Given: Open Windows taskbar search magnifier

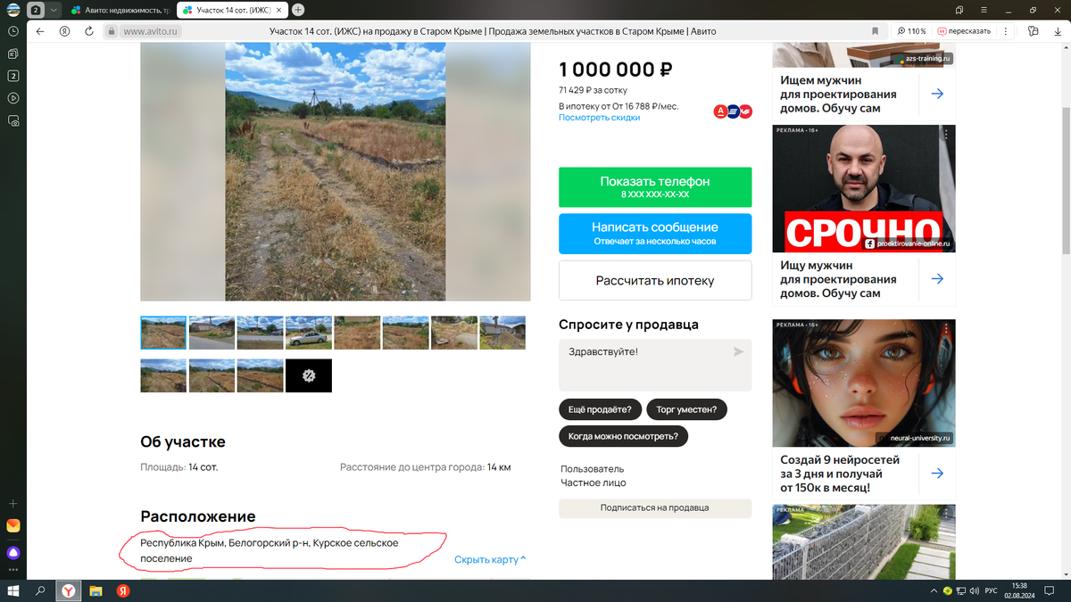Looking at the screenshot, I should [x=41, y=590].
